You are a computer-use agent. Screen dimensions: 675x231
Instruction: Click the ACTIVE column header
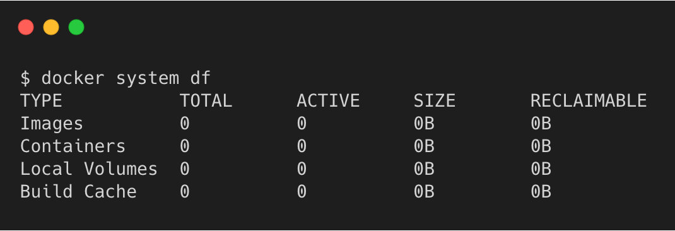pyautogui.click(x=328, y=101)
